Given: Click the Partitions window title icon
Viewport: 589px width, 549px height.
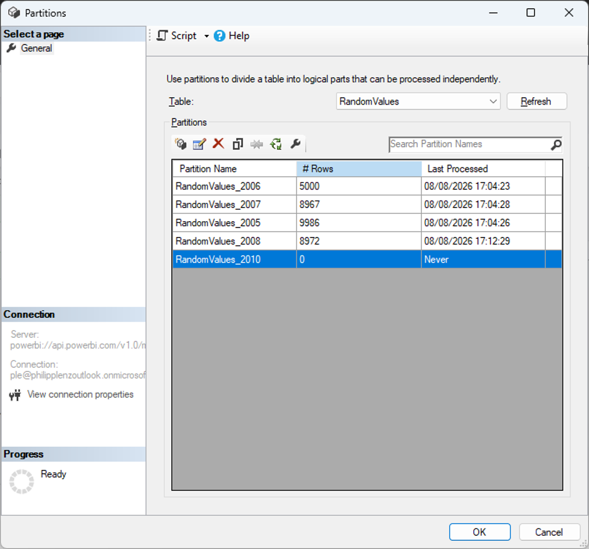Looking at the screenshot, I should [x=14, y=13].
